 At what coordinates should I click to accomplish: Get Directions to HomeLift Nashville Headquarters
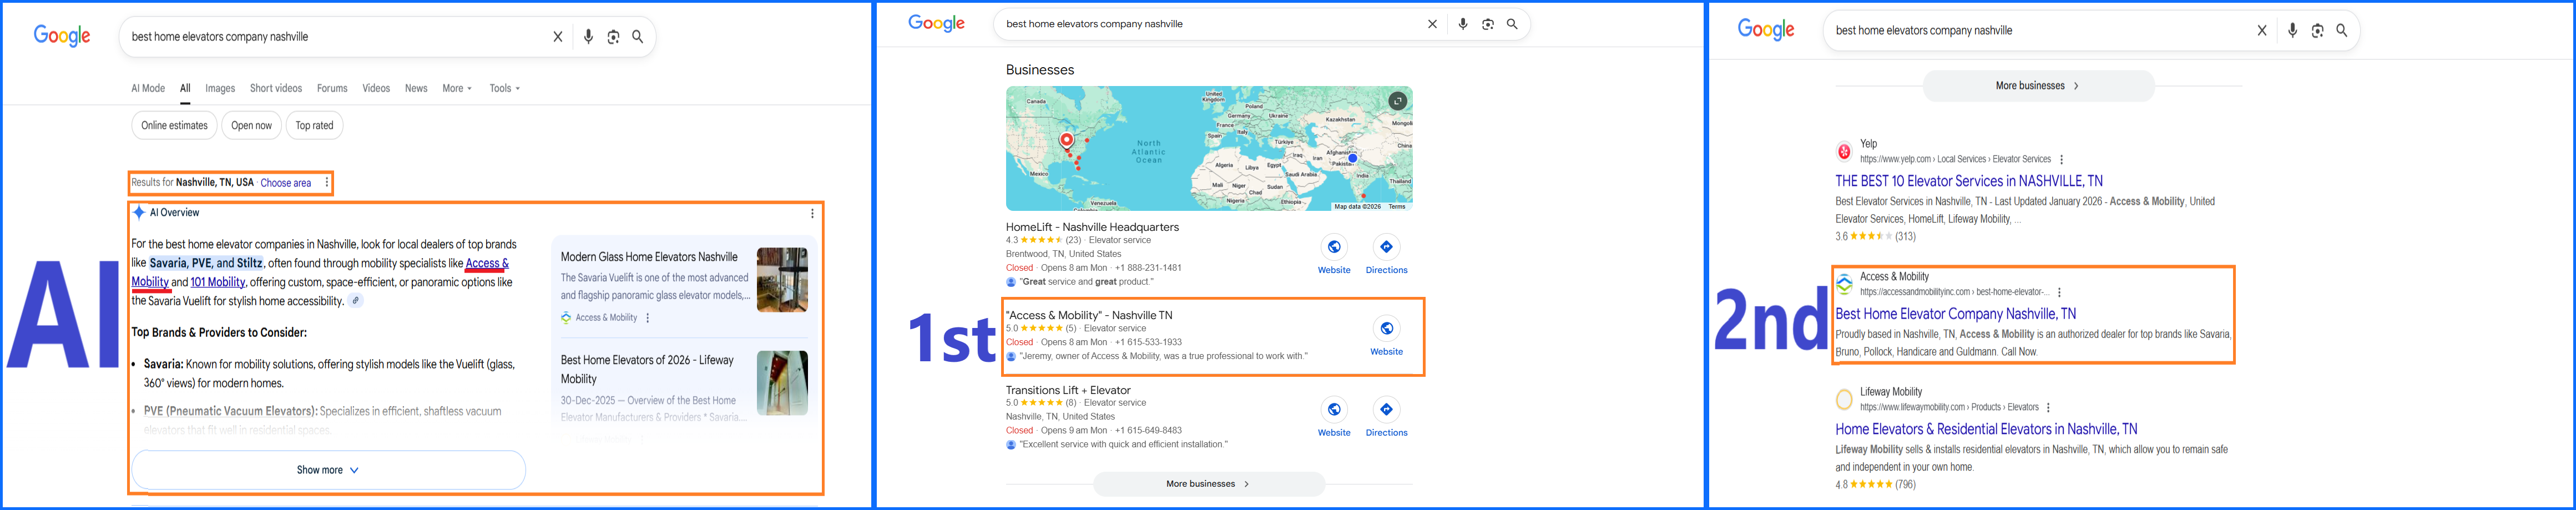tap(1386, 247)
